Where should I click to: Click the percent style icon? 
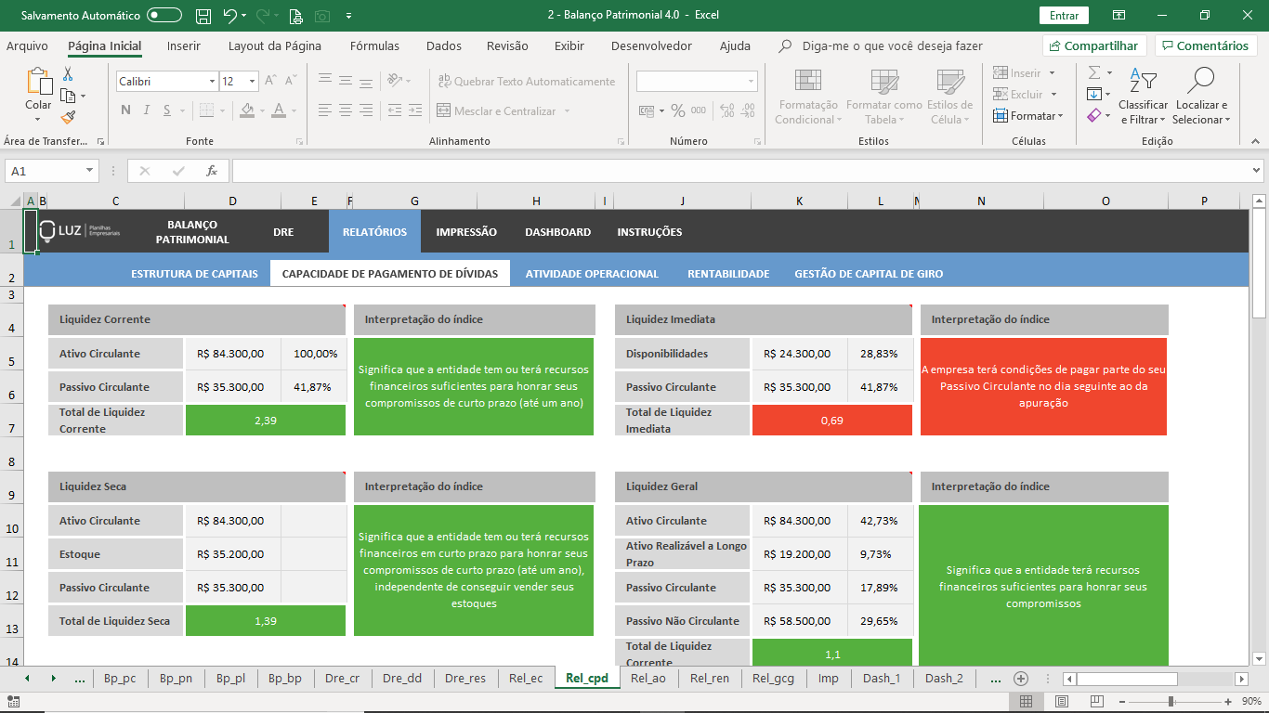[x=678, y=111]
